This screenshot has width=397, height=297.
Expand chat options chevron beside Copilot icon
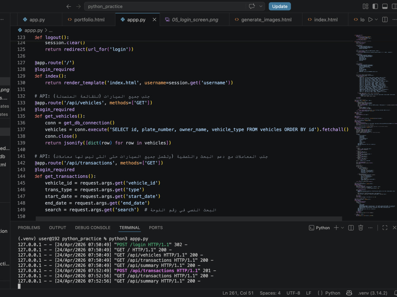point(260,6)
